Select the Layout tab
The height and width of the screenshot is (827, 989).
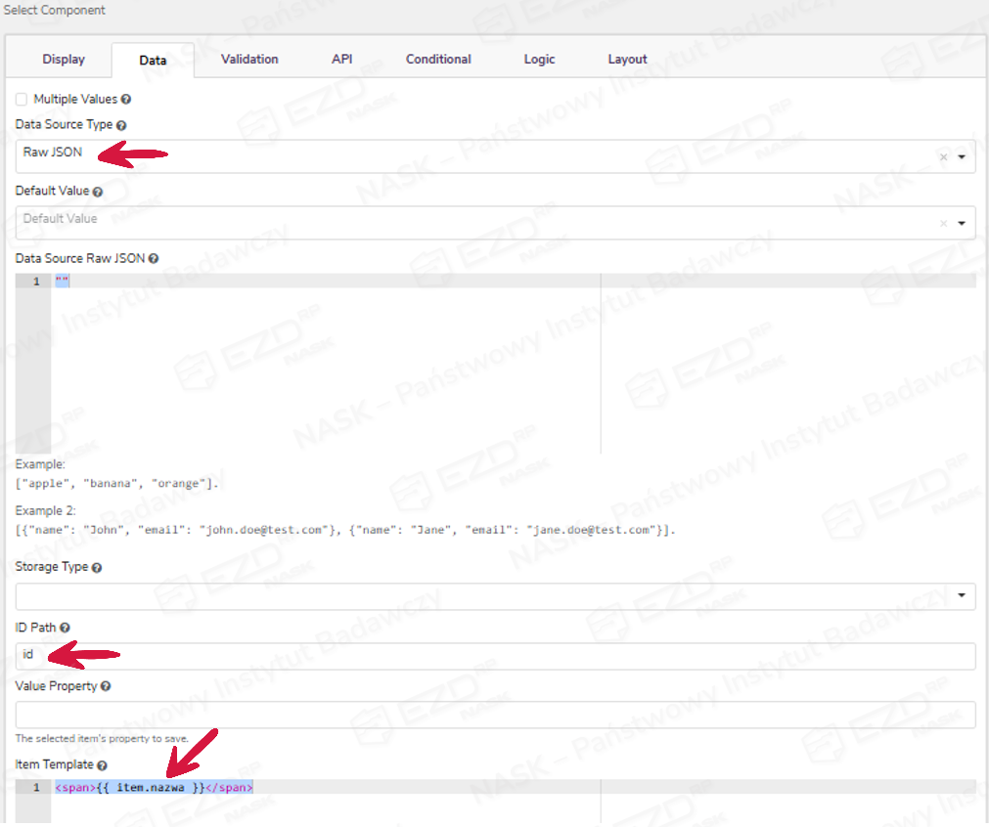[627, 60]
